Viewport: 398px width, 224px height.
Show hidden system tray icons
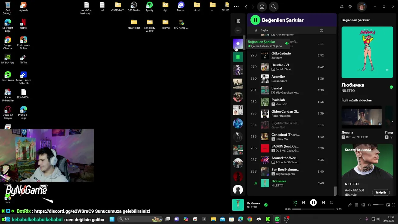360,219
